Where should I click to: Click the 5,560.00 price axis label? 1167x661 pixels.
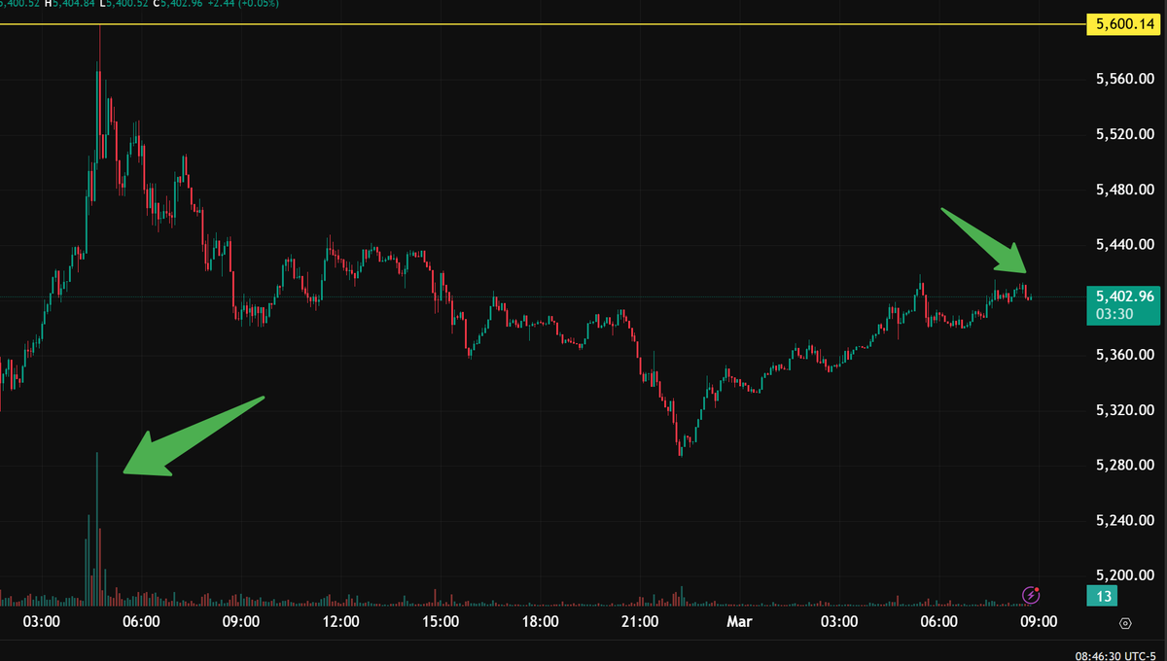(1123, 79)
